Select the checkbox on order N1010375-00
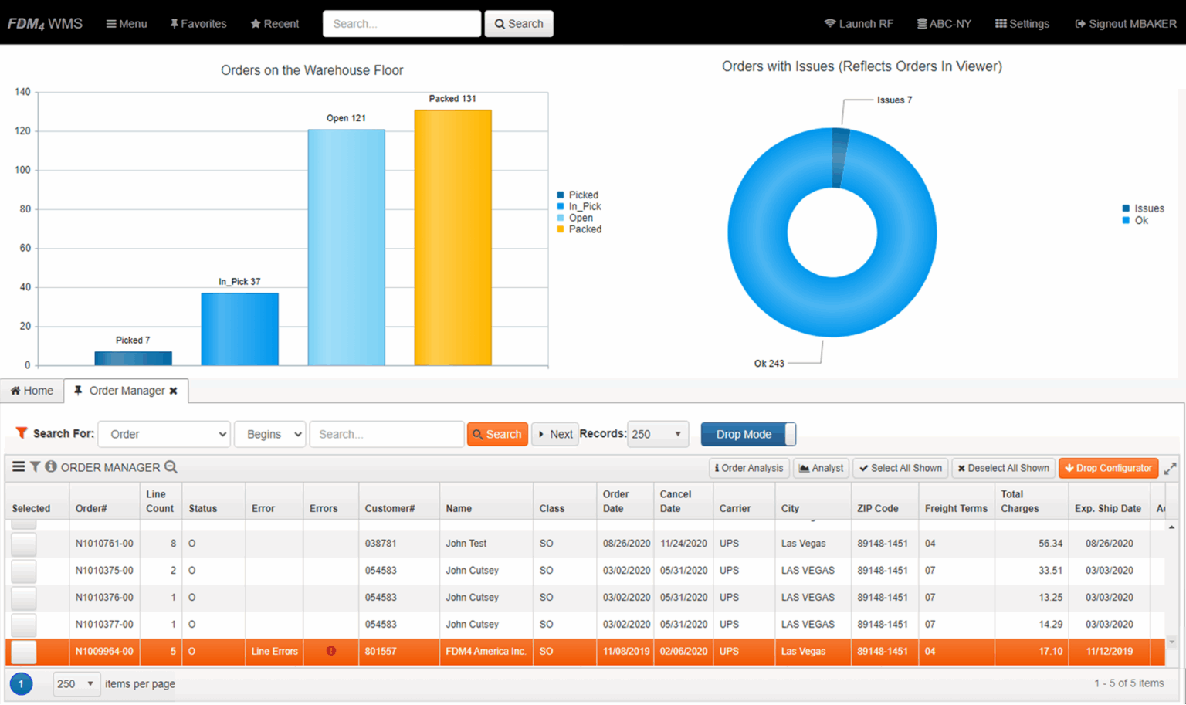Viewport: 1186px width, 705px height. (x=23, y=571)
